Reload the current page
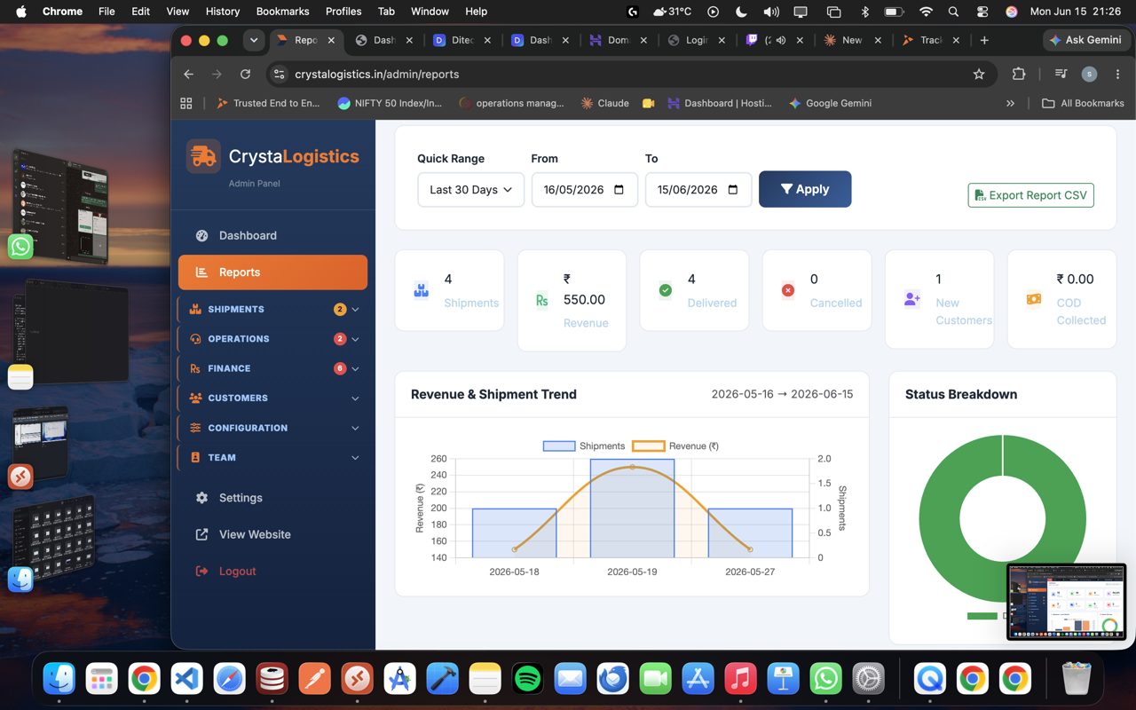 [x=246, y=75]
